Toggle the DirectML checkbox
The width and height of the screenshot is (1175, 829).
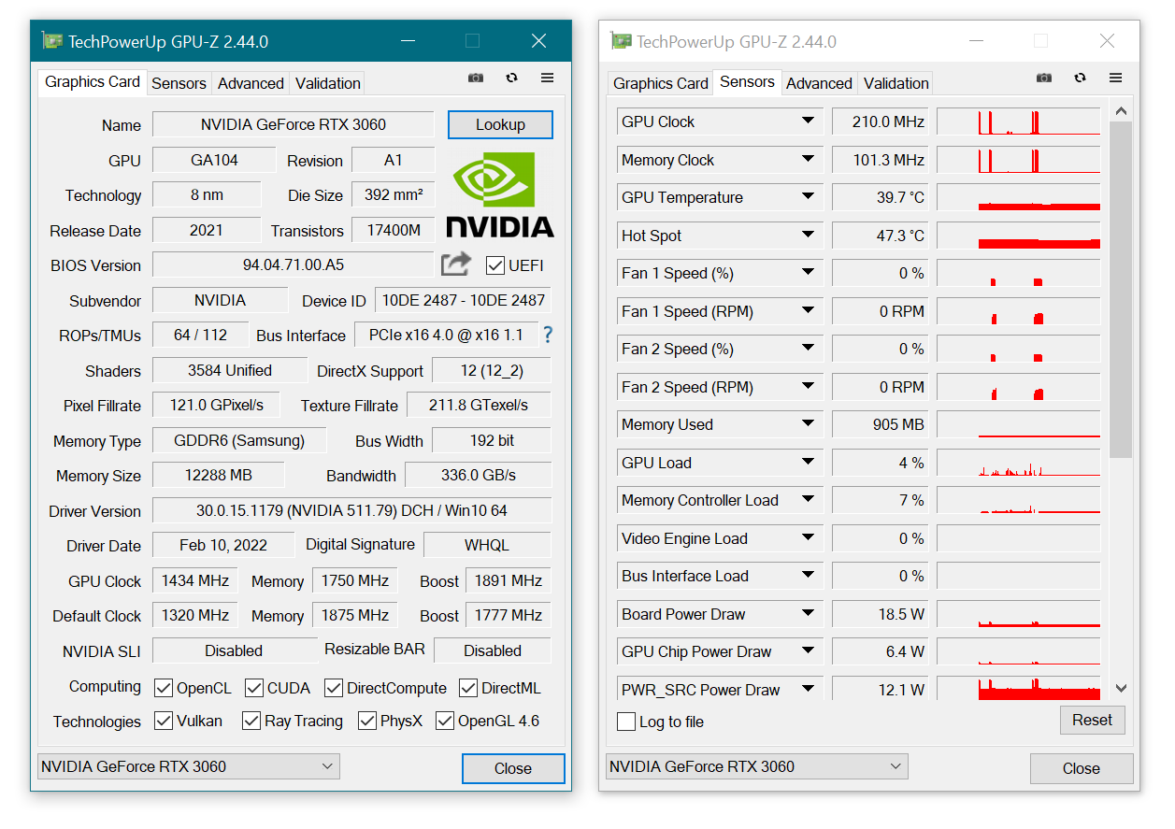point(468,688)
